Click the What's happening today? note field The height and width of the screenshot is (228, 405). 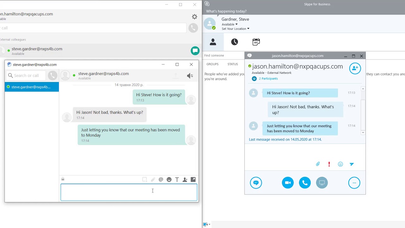pyautogui.click(x=226, y=11)
